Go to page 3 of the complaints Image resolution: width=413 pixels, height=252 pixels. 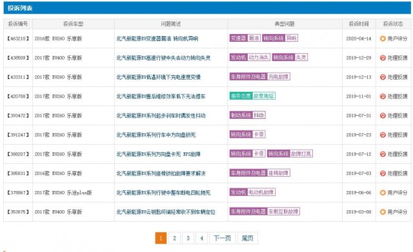point(188,238)
